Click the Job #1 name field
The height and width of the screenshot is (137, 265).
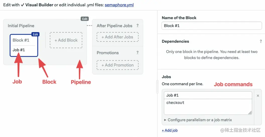(208, 95)
